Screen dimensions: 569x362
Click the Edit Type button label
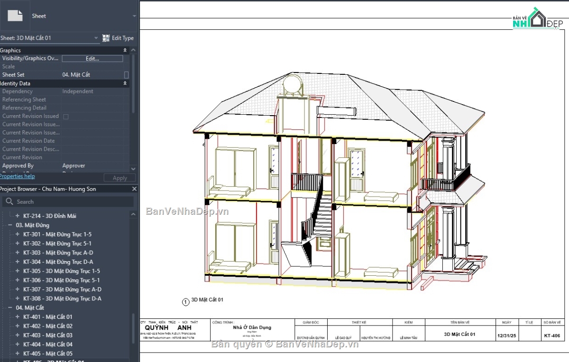pos(123,38)
